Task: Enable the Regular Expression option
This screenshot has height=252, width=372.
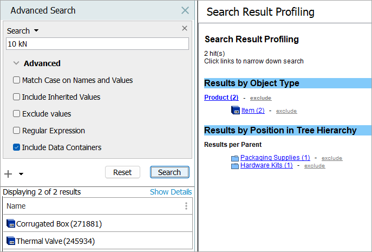Action: 16,131
